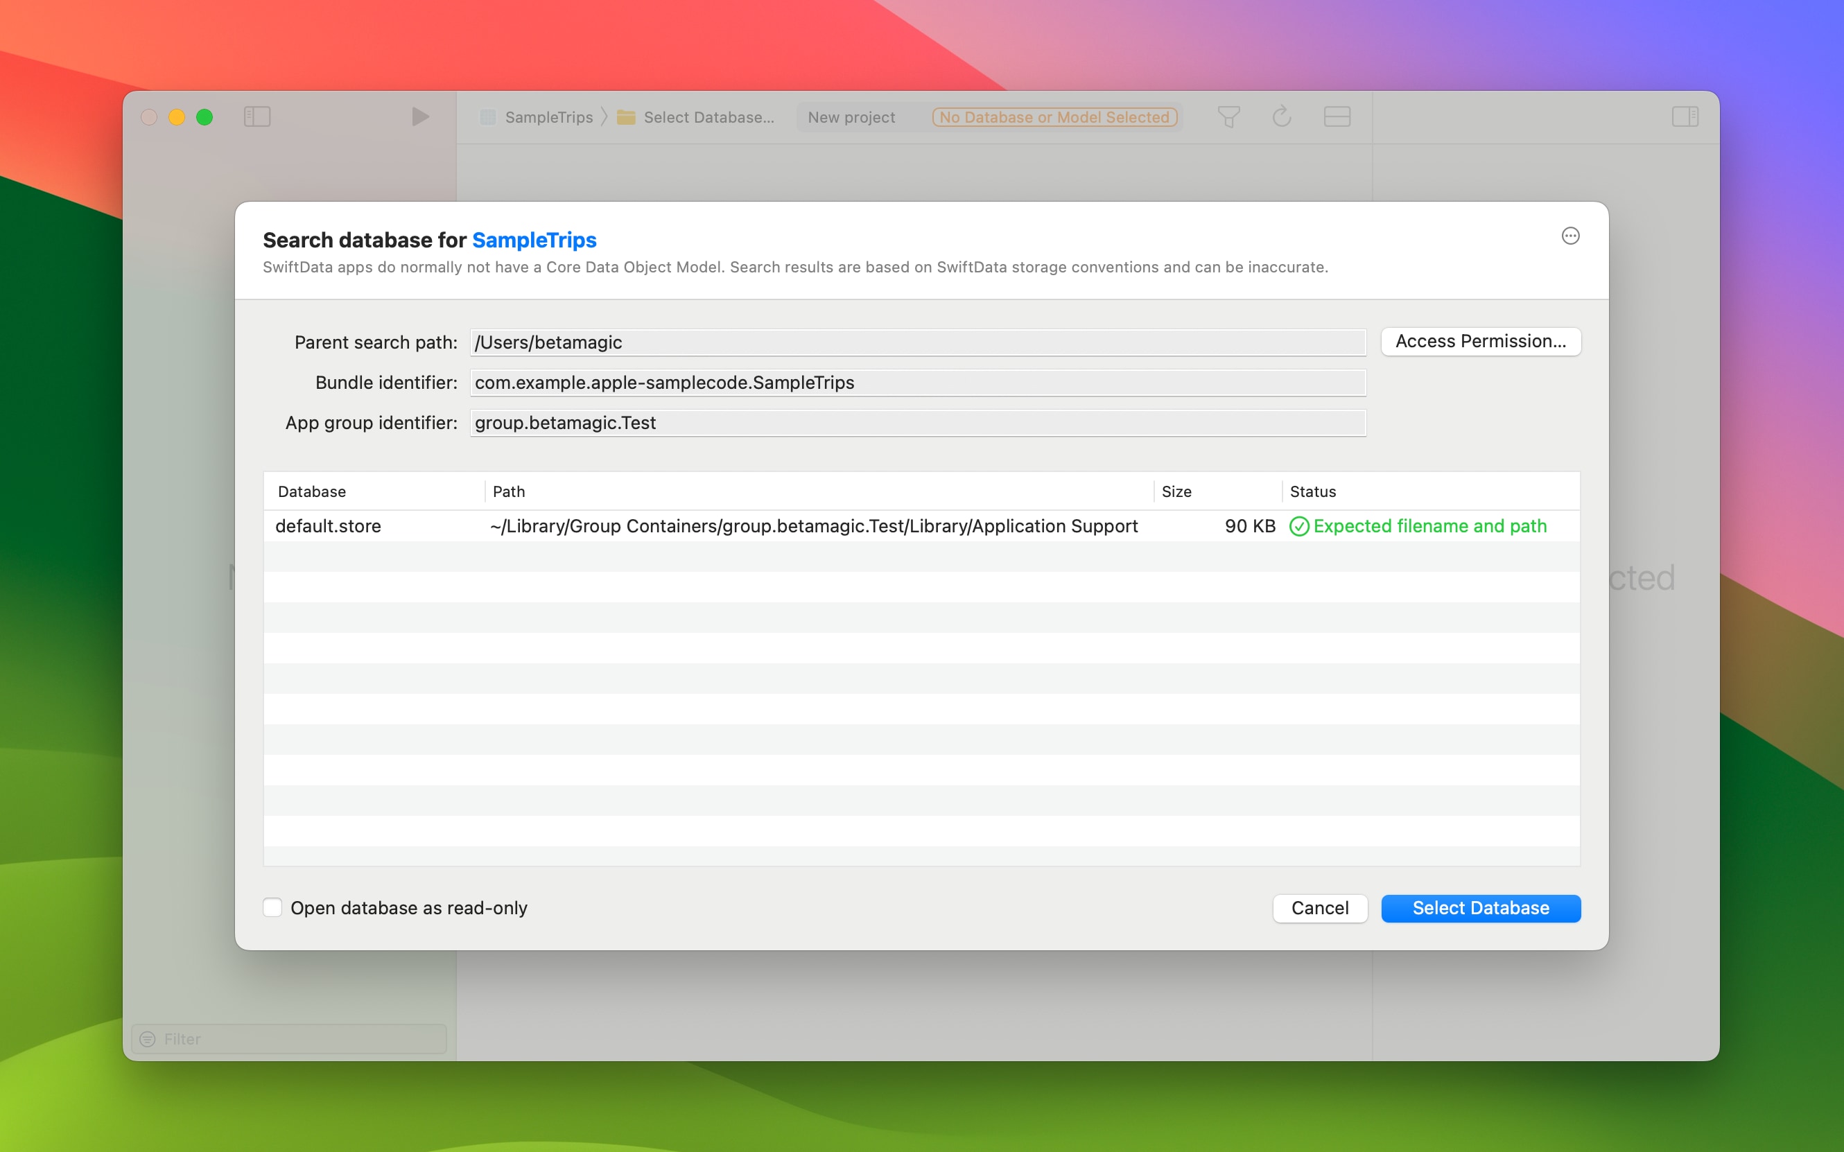Click the Run play button
The height and width of the screenshot is (1152, 1844).
[x=420, y=116]
